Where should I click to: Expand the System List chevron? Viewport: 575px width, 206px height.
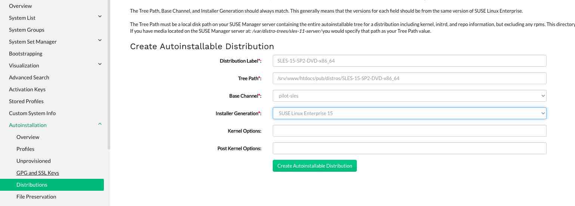(100, 16)
